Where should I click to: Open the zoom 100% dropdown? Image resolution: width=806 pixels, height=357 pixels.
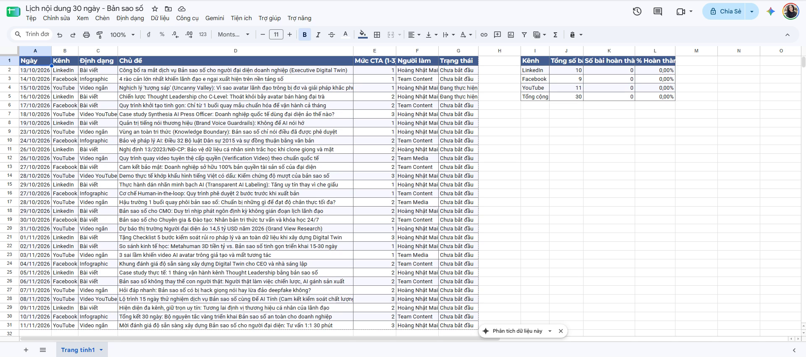coord(123,35)
